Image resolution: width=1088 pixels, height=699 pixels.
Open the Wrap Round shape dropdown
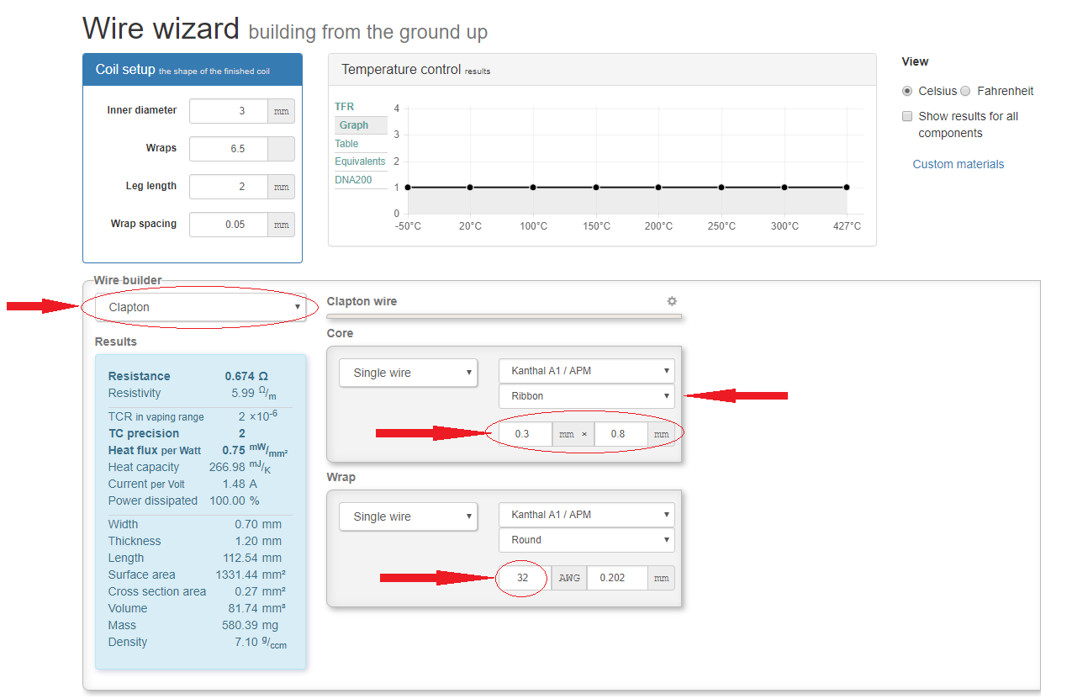point(586,540)
